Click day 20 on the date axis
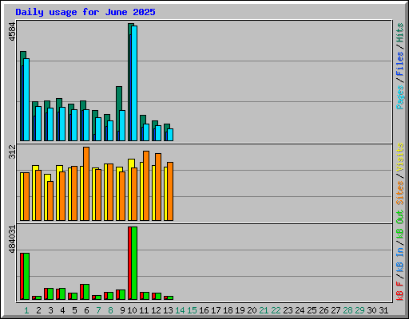 [252, 310]
